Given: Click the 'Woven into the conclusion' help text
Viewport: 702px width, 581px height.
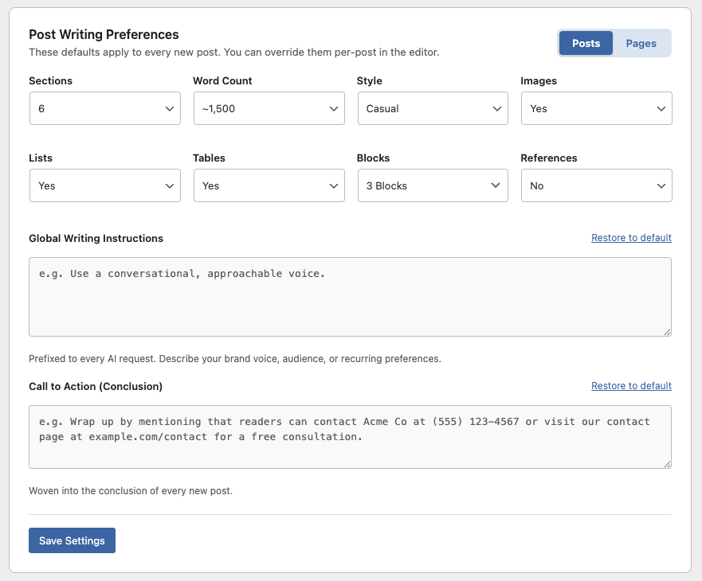Looking at the screenshot, I should (131, 490).
